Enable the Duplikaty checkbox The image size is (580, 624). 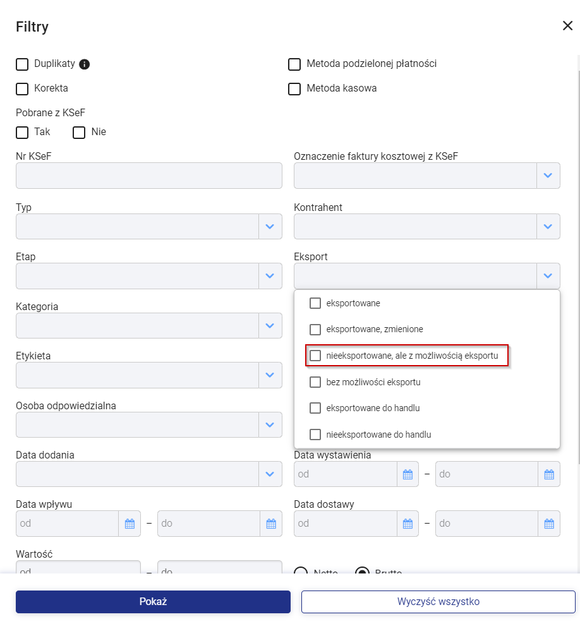[22, 64]
